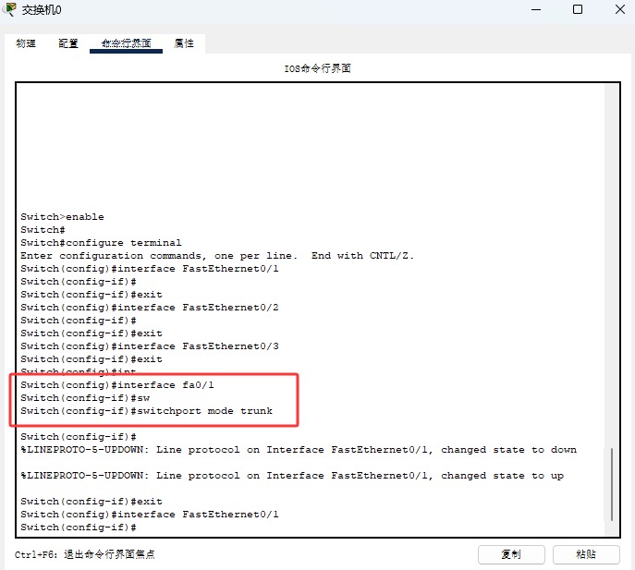The image size is (635, 570).
Task: Switch to the 物理 tab
Action: point(26,43)
